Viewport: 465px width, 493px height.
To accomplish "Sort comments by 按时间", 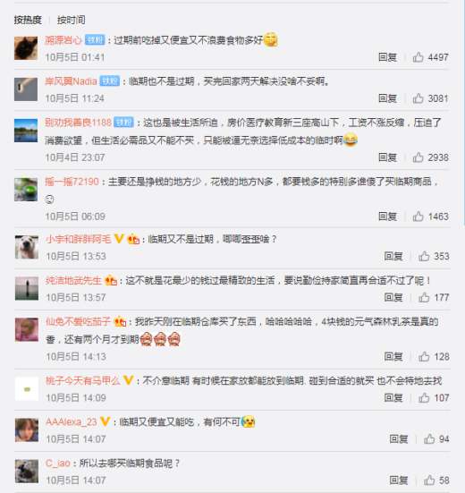I will (x=71, y=20).
